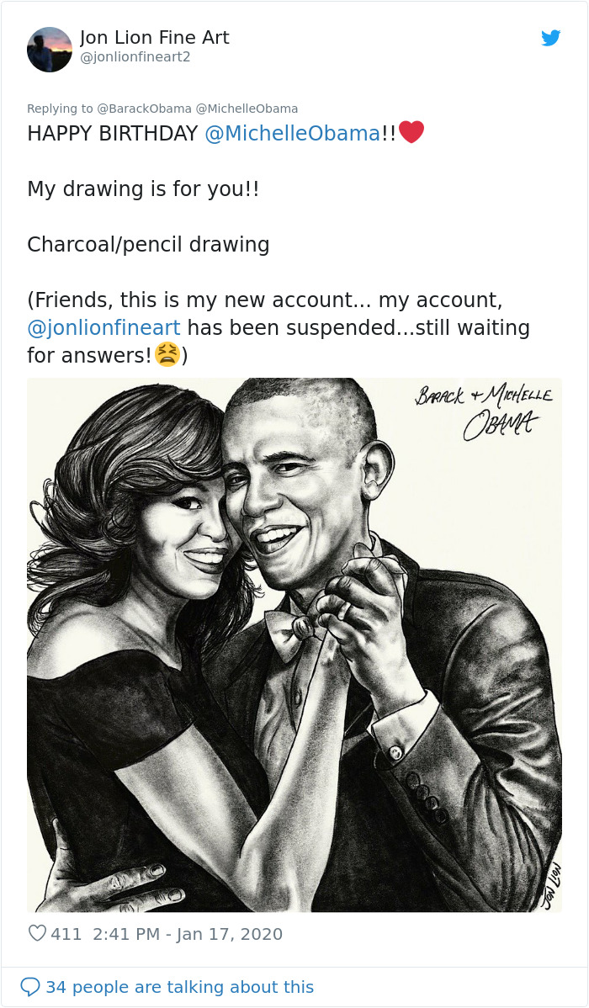Open the charcoal drawing of the Obamas
The height and width of the screenshot is (1008, 589).
[293, 644]
